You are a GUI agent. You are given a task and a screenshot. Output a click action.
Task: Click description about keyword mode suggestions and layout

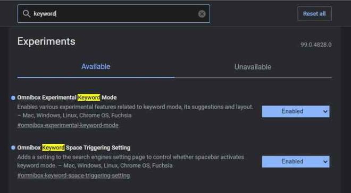pyautogui.click(x=135, y=111)
